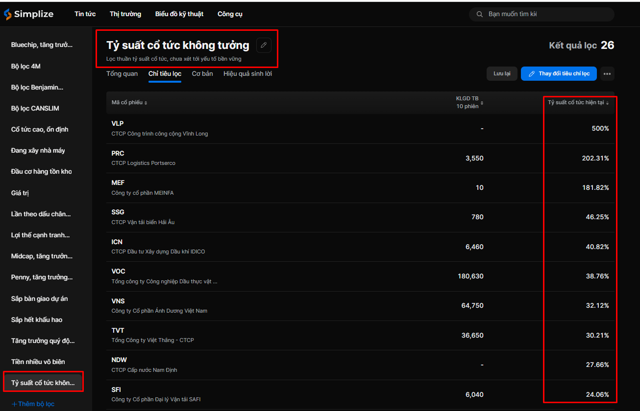Click the pencil edit icon beside filter title

tap(264, 46)
